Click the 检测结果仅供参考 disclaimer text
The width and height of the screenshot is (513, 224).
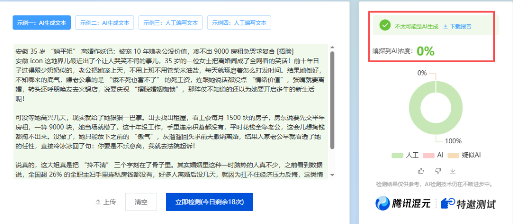[435, 185]
